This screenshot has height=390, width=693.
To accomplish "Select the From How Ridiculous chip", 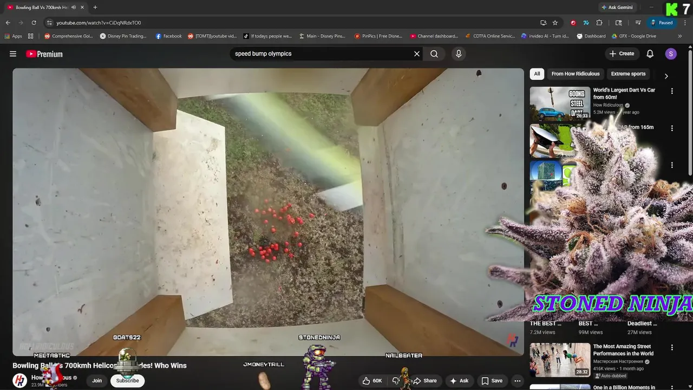I will coord(576,74).
